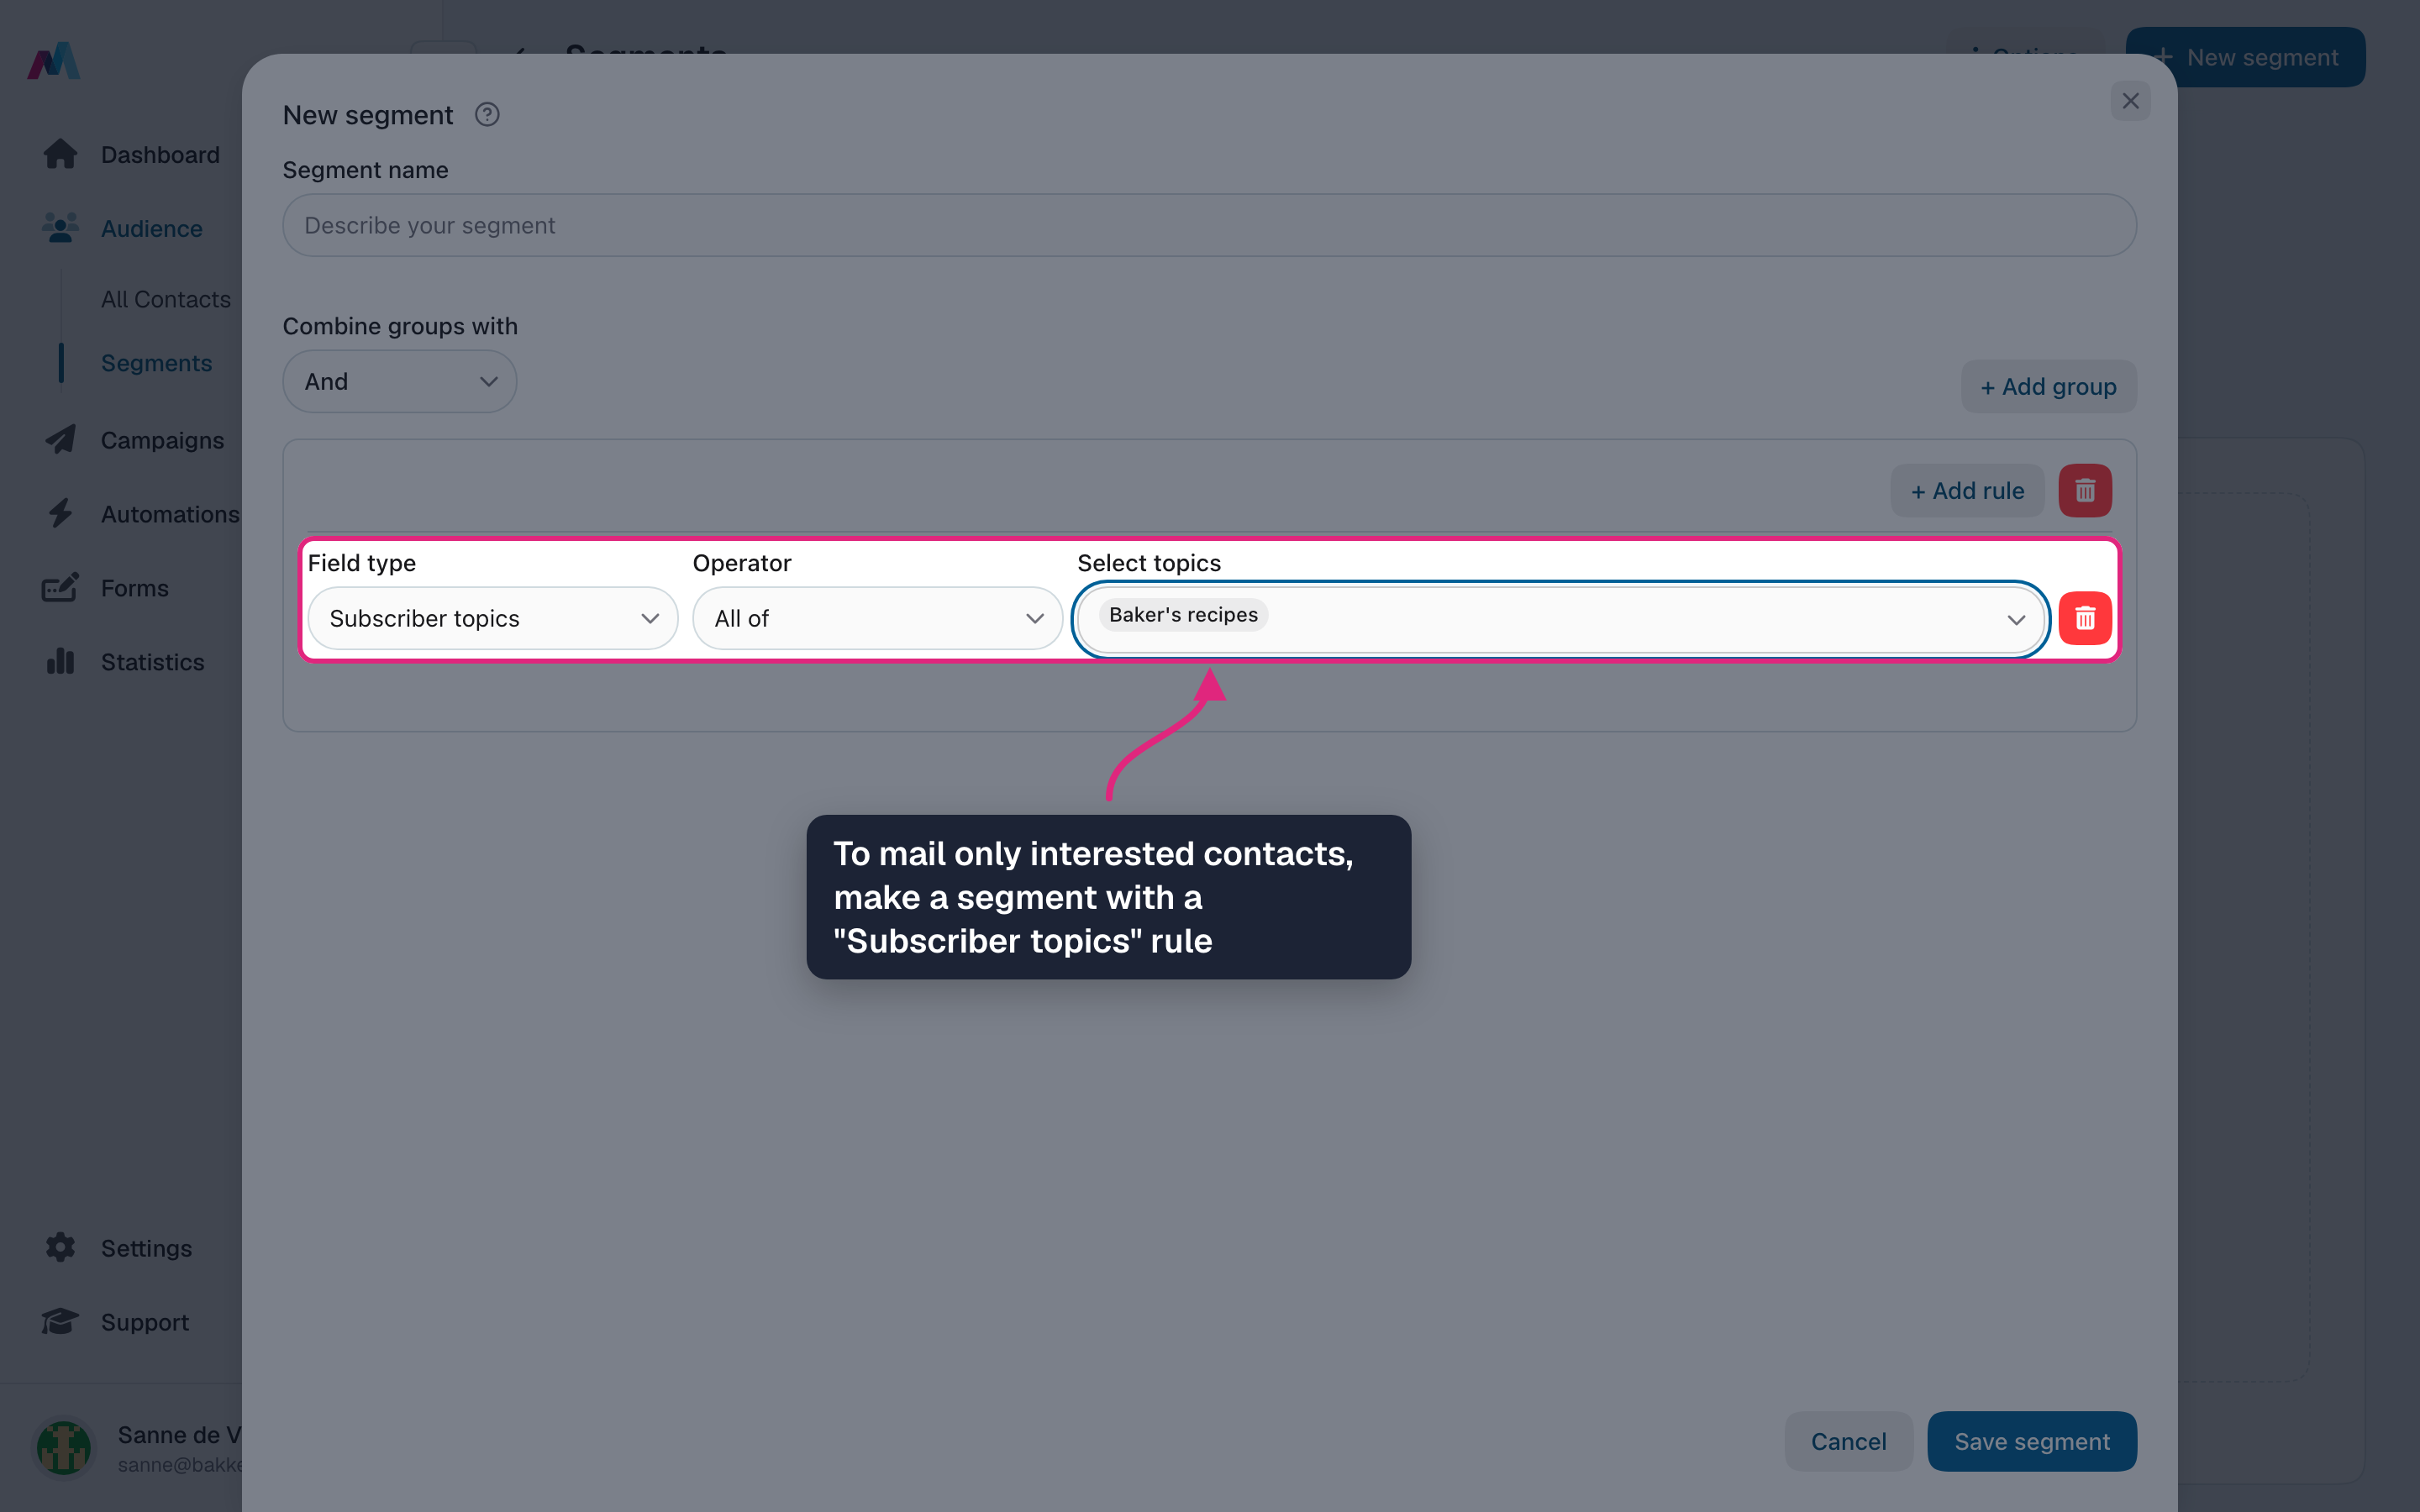
Task: Click the Statistics bar chart icon
Action: tap(60, 662)
